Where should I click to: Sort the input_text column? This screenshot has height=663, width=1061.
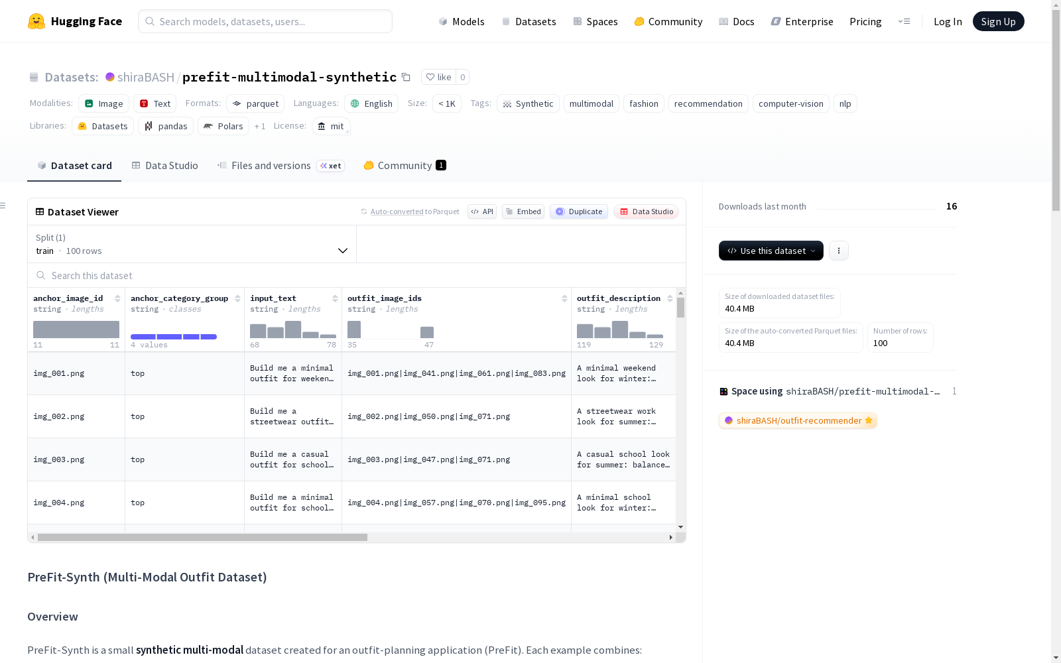(x=335, y=298)
